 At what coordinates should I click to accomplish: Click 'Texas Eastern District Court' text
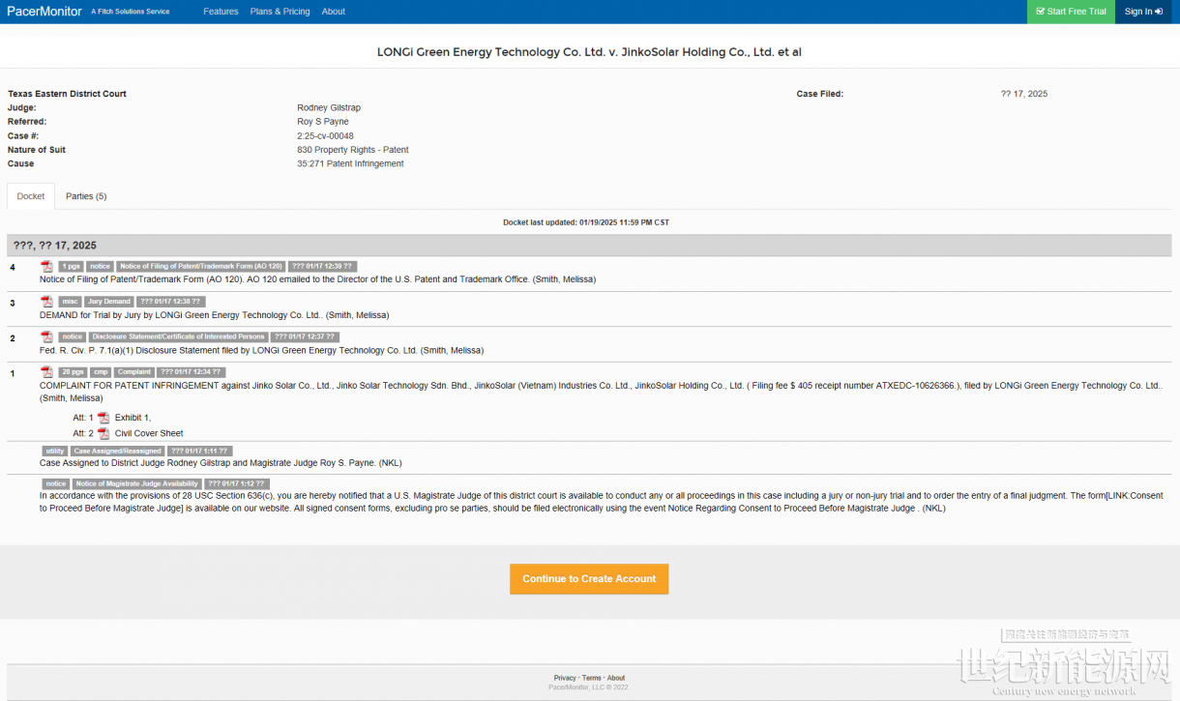[x=68, y=94]
